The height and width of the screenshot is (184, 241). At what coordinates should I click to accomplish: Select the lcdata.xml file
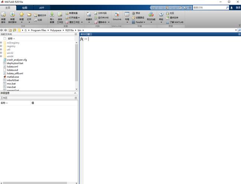[x=12, y=67]
